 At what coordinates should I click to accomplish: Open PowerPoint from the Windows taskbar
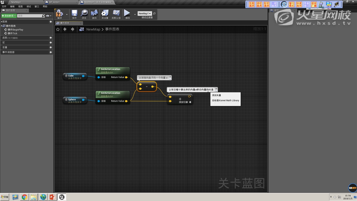(x=53, y=197)
